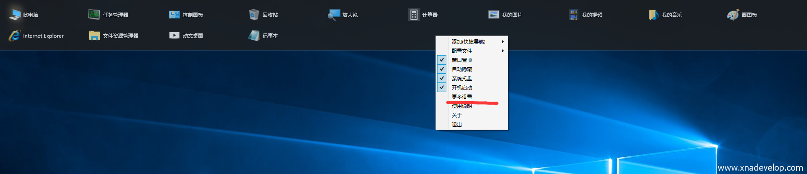Toggle the 系统托盘 system tray option

(x=462, y=78)
